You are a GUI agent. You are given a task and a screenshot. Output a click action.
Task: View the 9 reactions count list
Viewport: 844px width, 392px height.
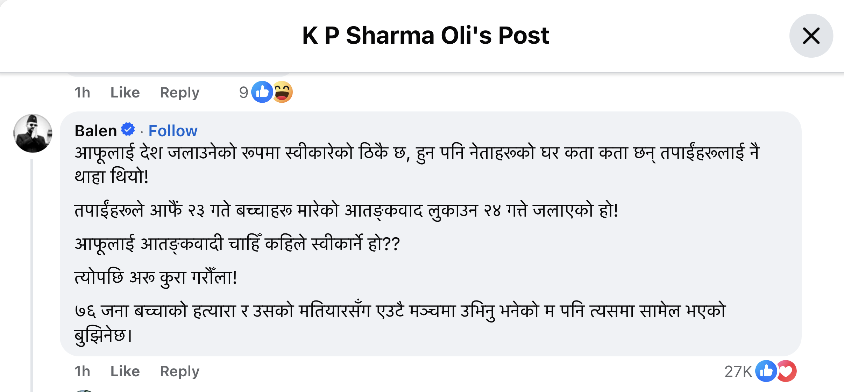(243, 93)
